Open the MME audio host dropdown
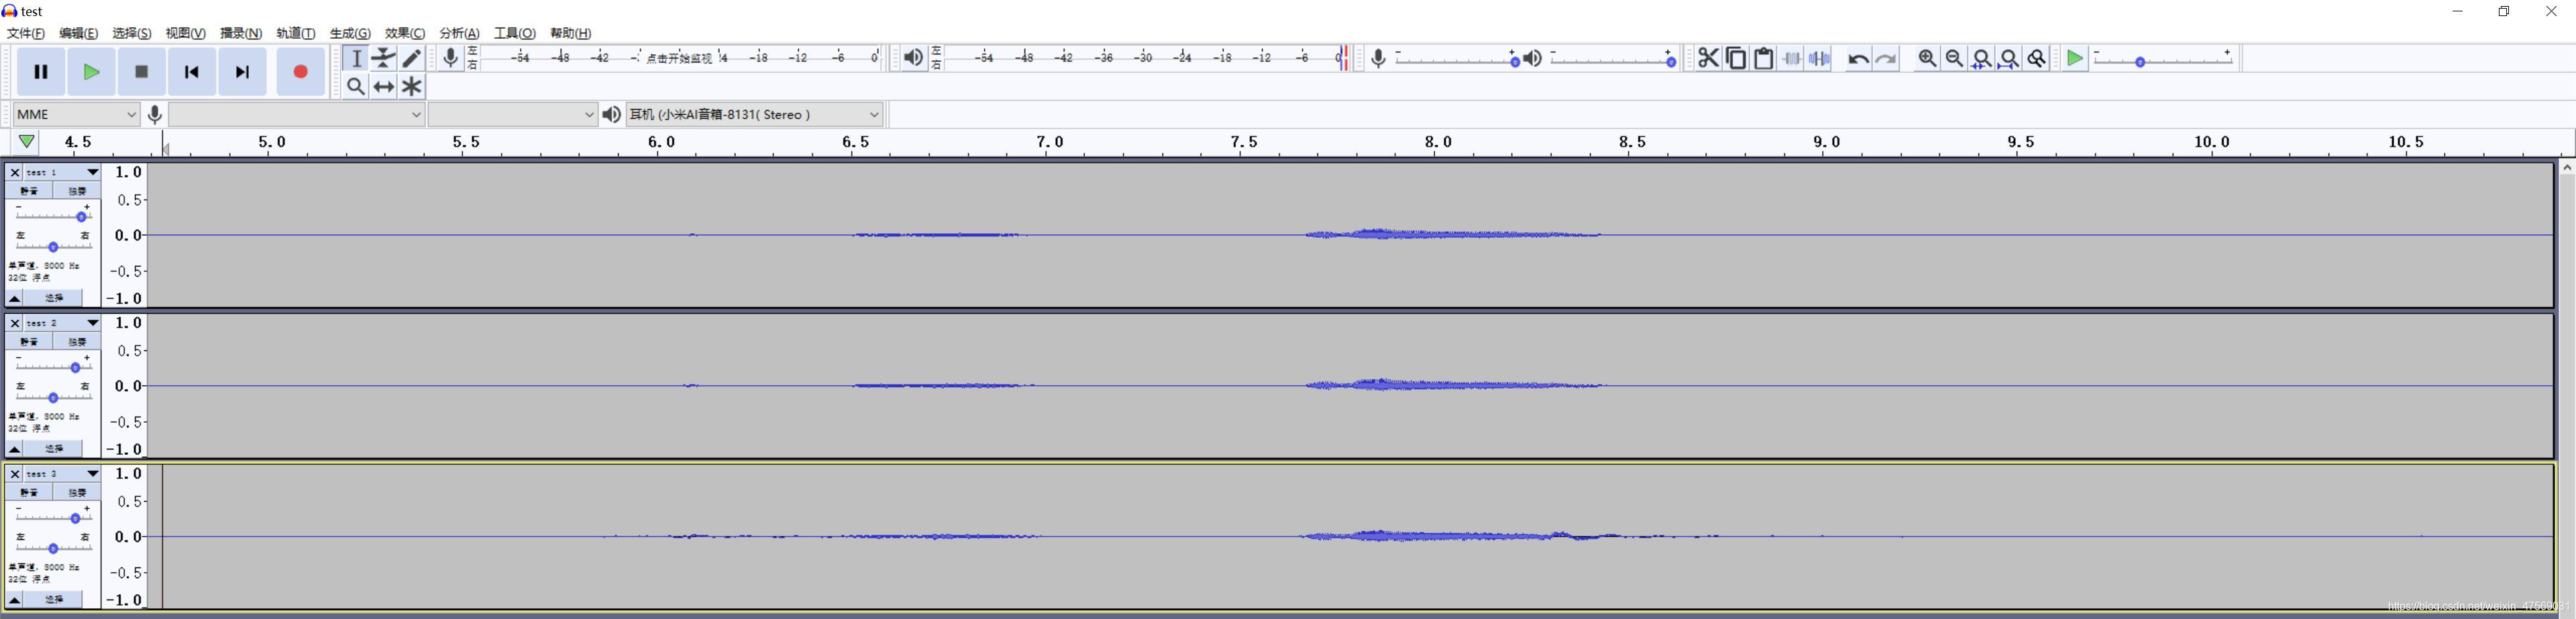The width and height of the screenshot is (2576, 619). (76, 114)
